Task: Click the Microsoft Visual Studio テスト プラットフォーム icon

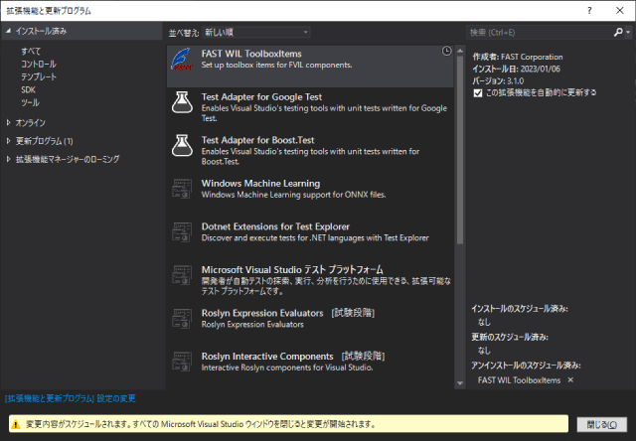Action: coord(182,275)
